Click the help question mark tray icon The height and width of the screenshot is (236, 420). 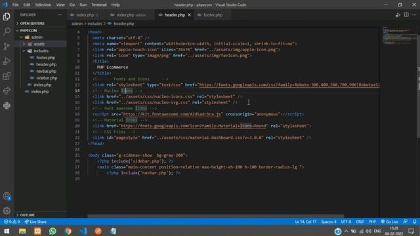tap(338, 231)
